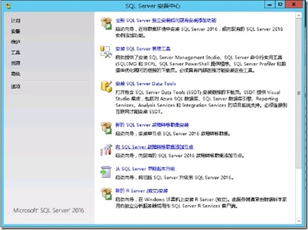Click the vertical scrollbar thumb
The width and height of the screenshot is (308, 230).
pyautogui.click(x=299, y=93)
